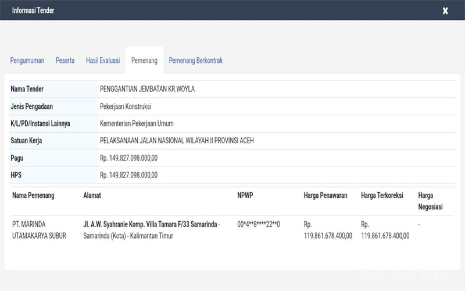The width and height of the screenshot is (465, 291).
Task: Click the winner's Samarinda address text
Action: 151,230
